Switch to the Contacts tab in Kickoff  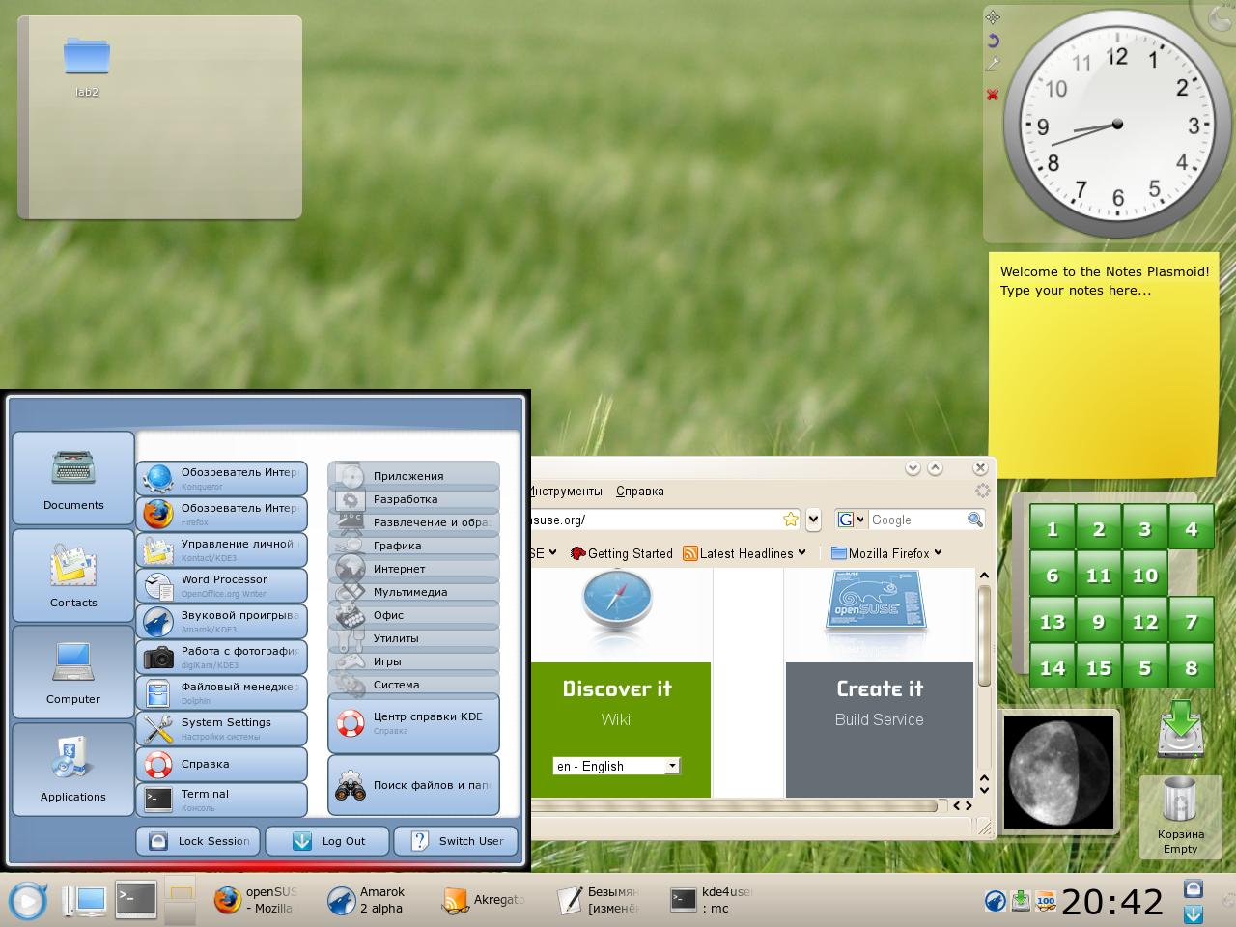point(73,576)
